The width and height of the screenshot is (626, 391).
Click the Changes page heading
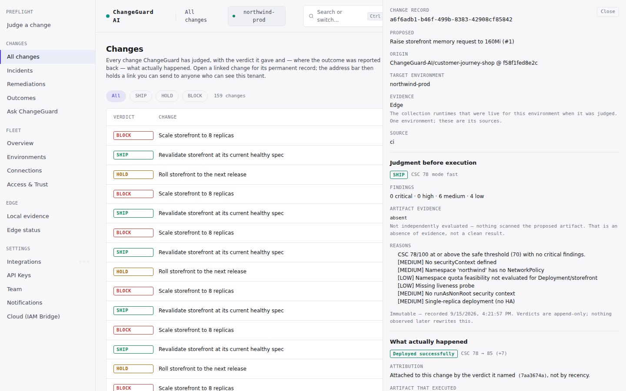coord(125,49)
